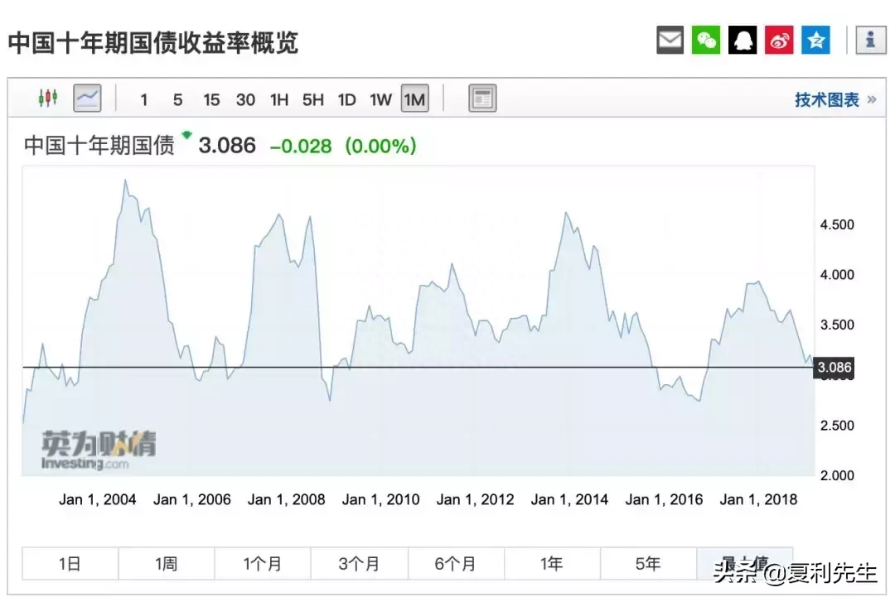Image resolution: width=895 pixels, height=602 pixels.
Task: Select the 1年 time range tab
Action: (x=552, y=564)
